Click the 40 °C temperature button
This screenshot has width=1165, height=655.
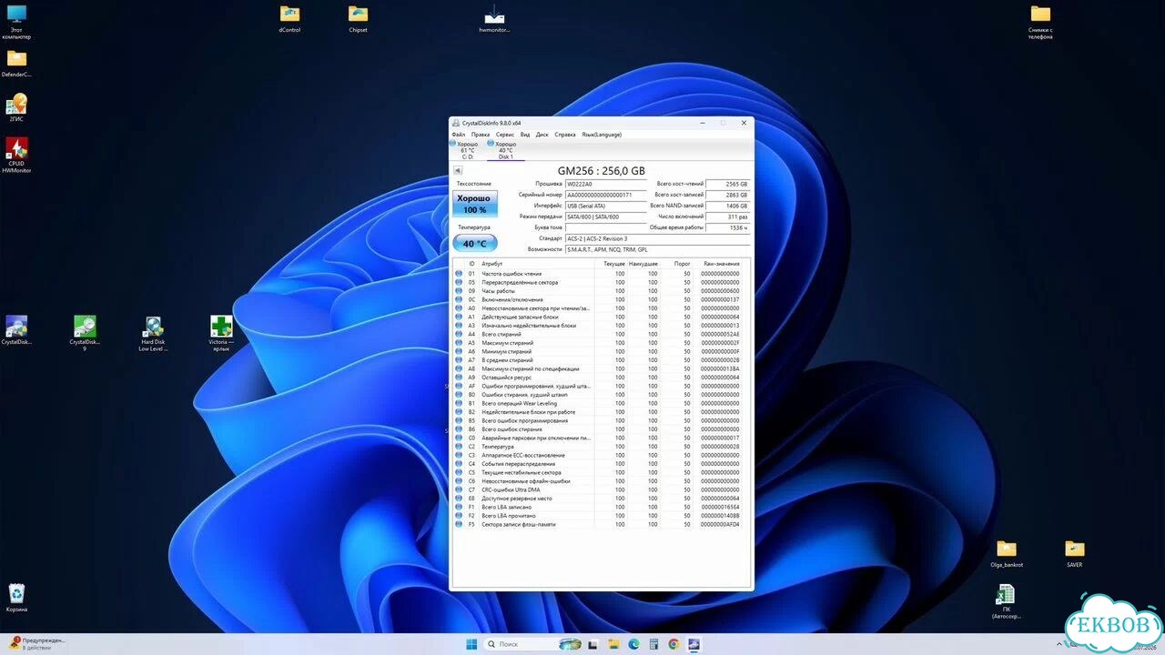[x=474, y=243]
